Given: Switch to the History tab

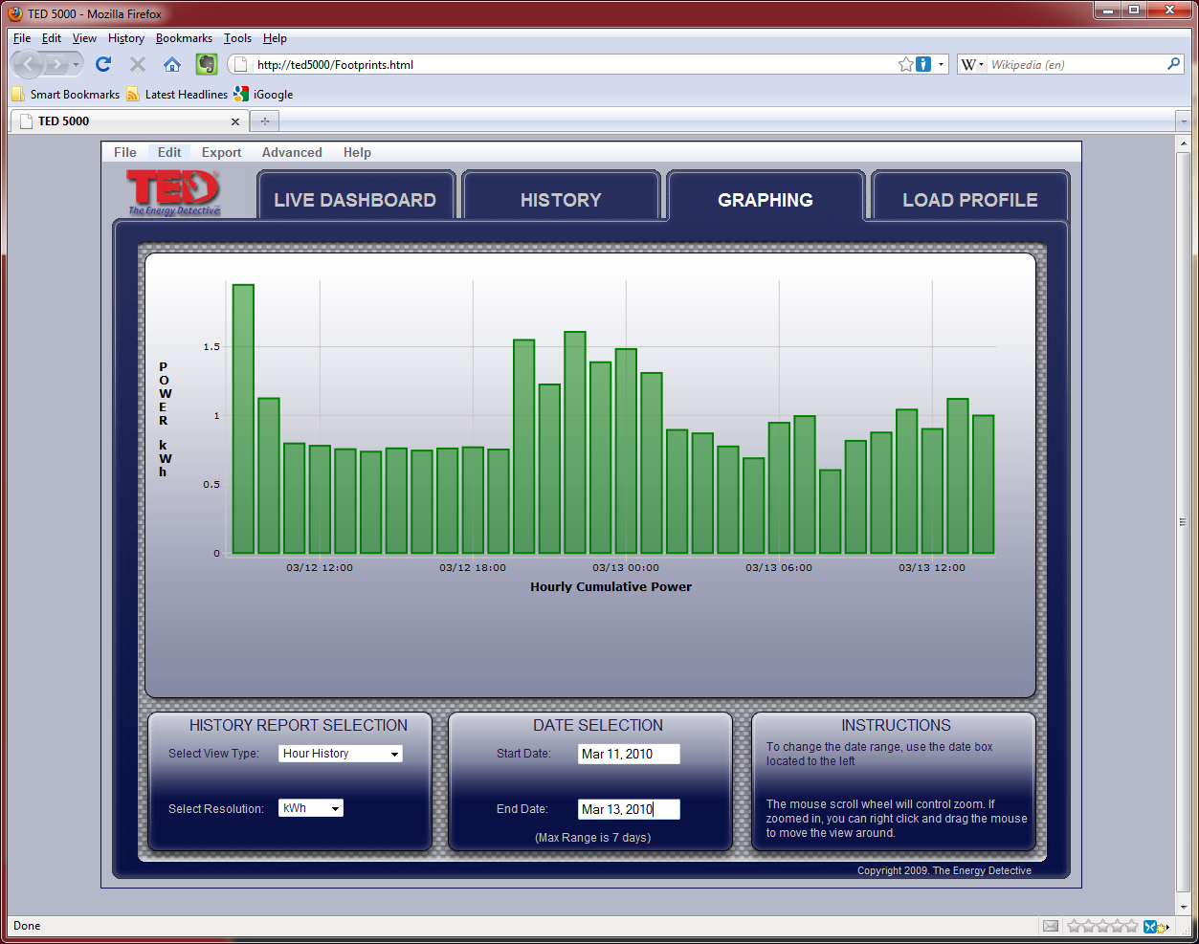Looking at the screenshot, I should (x=561, y=199).
